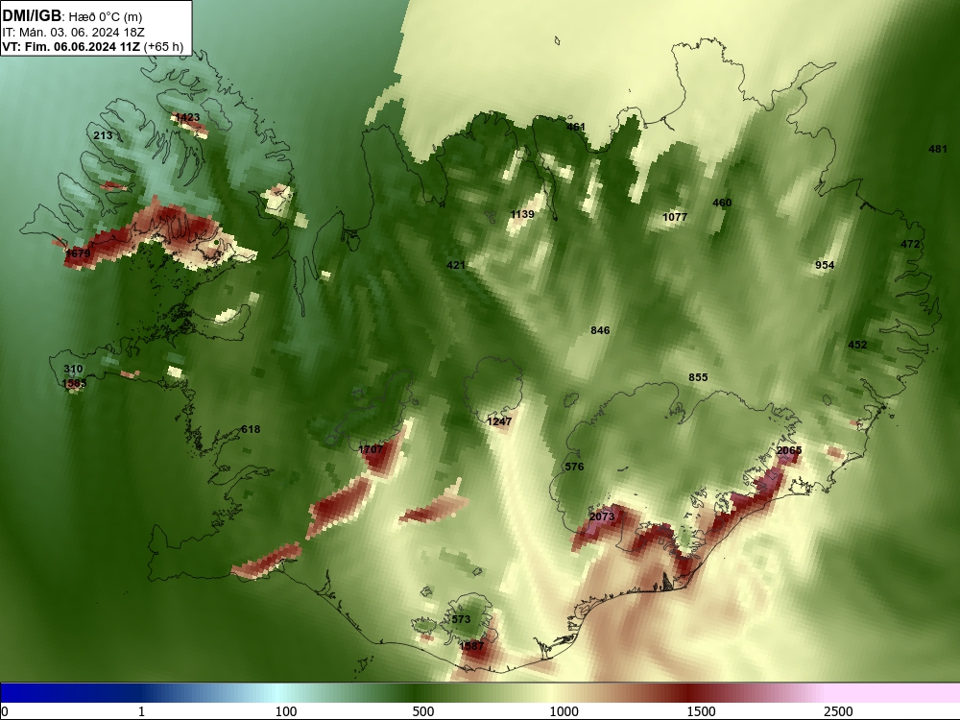Click the 0 tick on the color scale
The height and width of the screenshot is (720, 960).
click(x=5, y=710)
